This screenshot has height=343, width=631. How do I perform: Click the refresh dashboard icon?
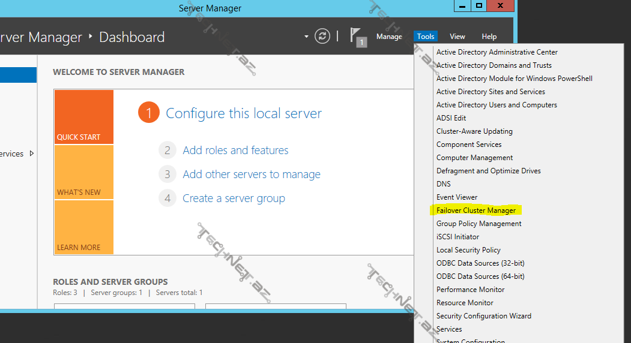(322, 37)
